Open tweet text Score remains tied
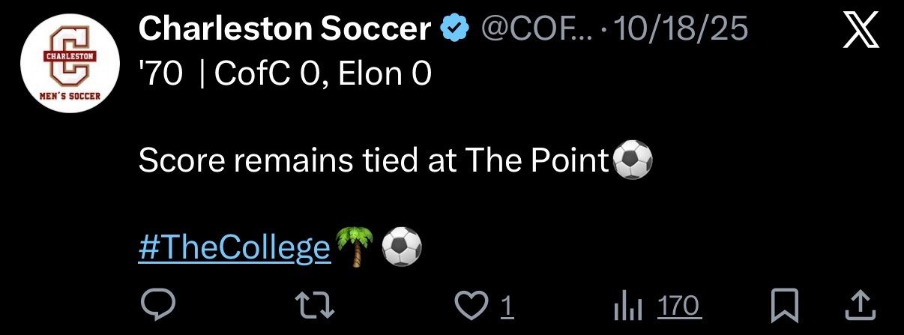 [375, 161]
